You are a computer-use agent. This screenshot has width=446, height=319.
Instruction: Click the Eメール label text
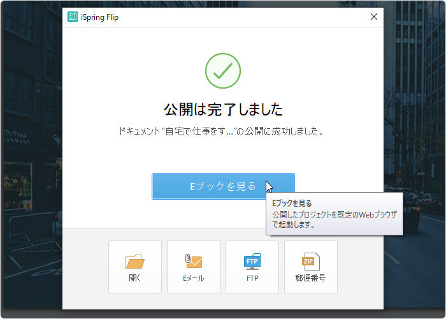tap(193, 278)
